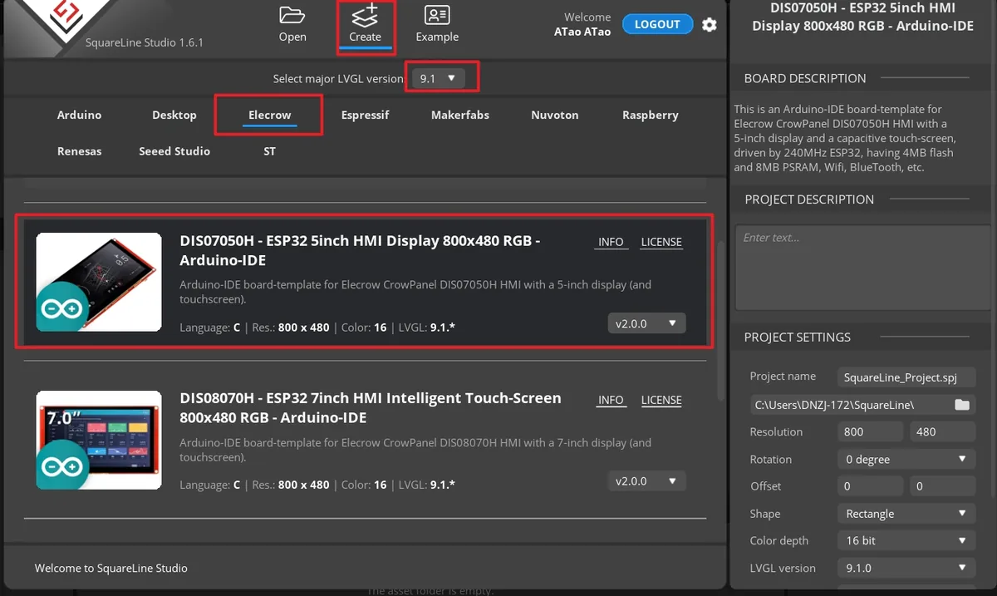Click the Welcome to SquareLine Studio status text
Viewport: 997px width, 596px height.
point(111,569)
